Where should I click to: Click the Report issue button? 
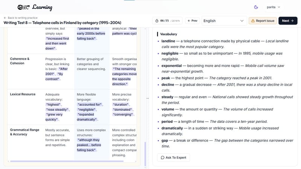(263, 21)
